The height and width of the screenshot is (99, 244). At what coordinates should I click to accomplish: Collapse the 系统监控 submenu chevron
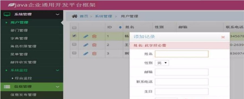[57, 70]
